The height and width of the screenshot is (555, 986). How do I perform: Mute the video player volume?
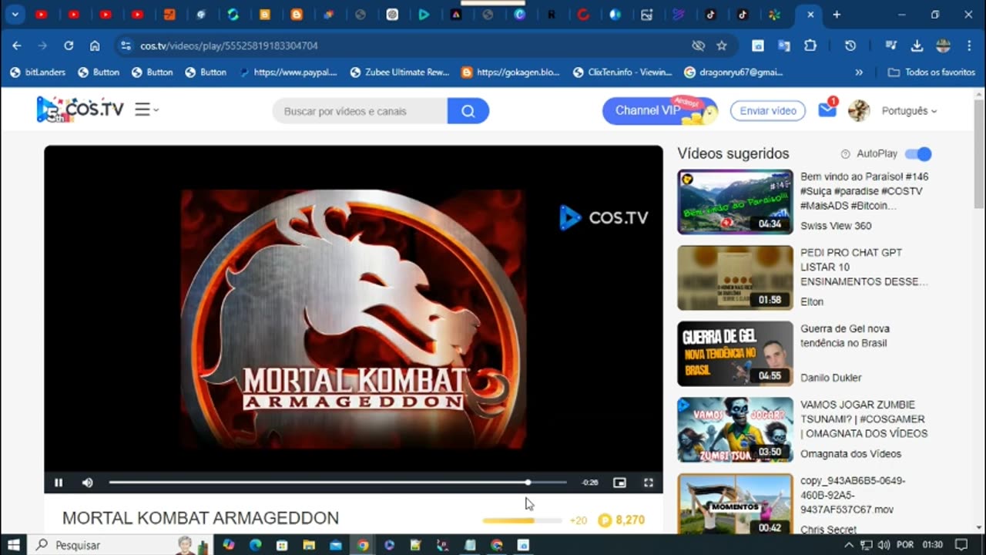click(87, 483)
